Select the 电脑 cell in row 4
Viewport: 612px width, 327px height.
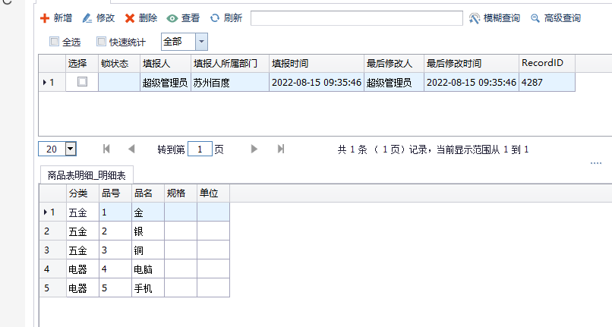[147, 269]
